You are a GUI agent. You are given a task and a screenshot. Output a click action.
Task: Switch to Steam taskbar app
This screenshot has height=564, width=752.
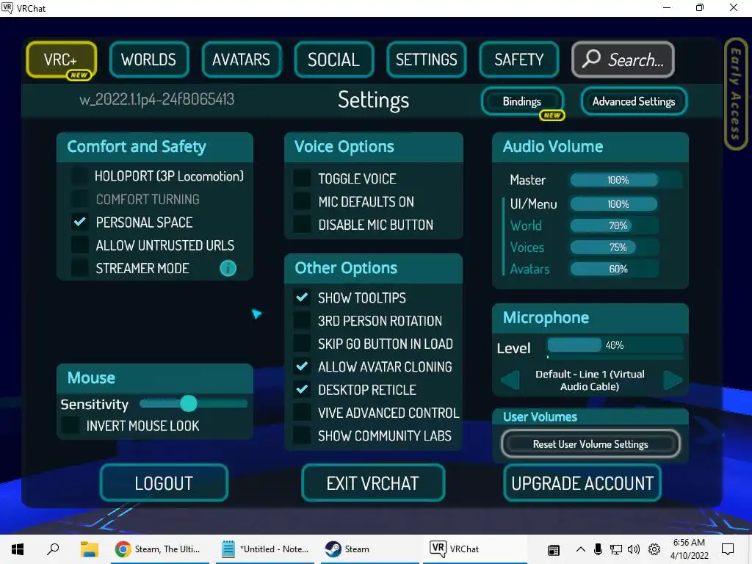(x=369, y=549)
